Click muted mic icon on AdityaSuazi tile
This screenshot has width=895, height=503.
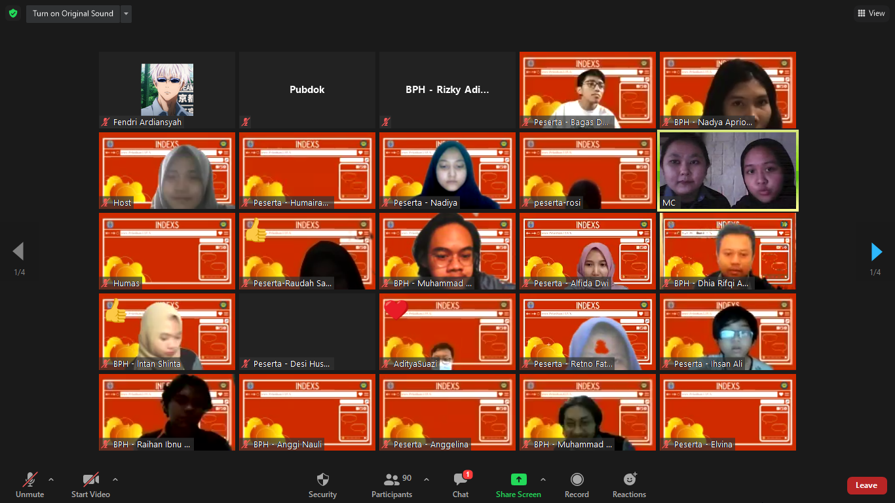[x=386, y=363]
